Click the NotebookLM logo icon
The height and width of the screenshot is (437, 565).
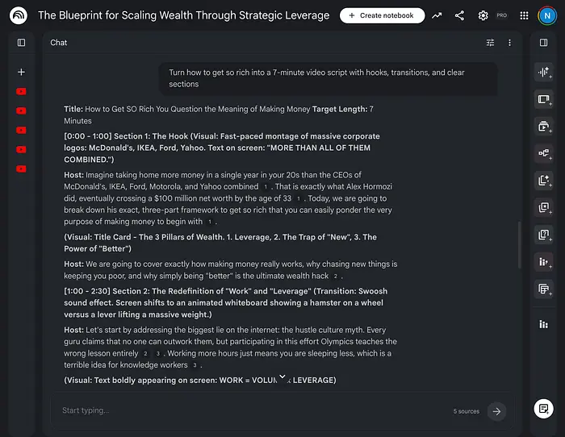click(19, 15)
